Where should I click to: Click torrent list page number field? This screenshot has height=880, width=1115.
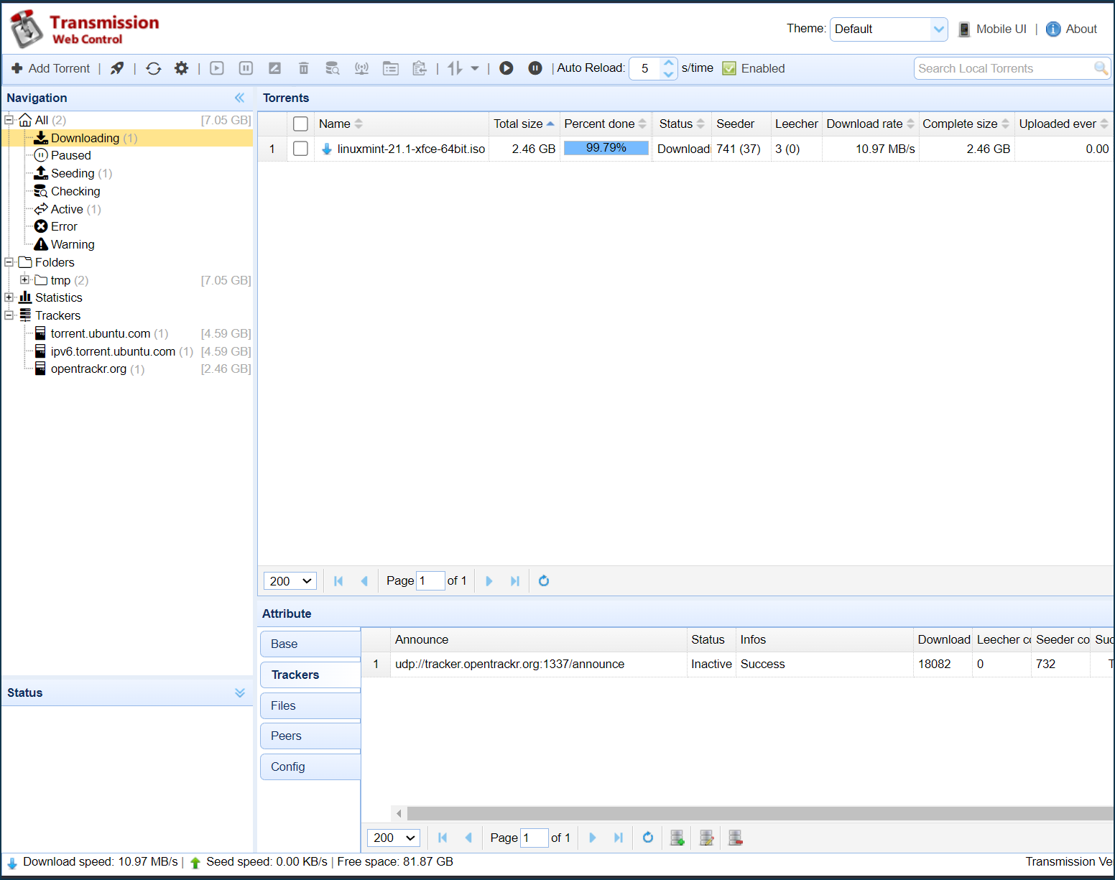(x=430, y=581)
